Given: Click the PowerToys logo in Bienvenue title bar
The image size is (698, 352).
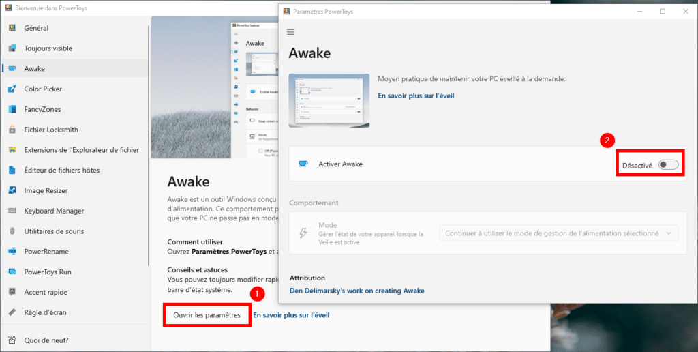Looking at the screenshot, I should (8, 8).
